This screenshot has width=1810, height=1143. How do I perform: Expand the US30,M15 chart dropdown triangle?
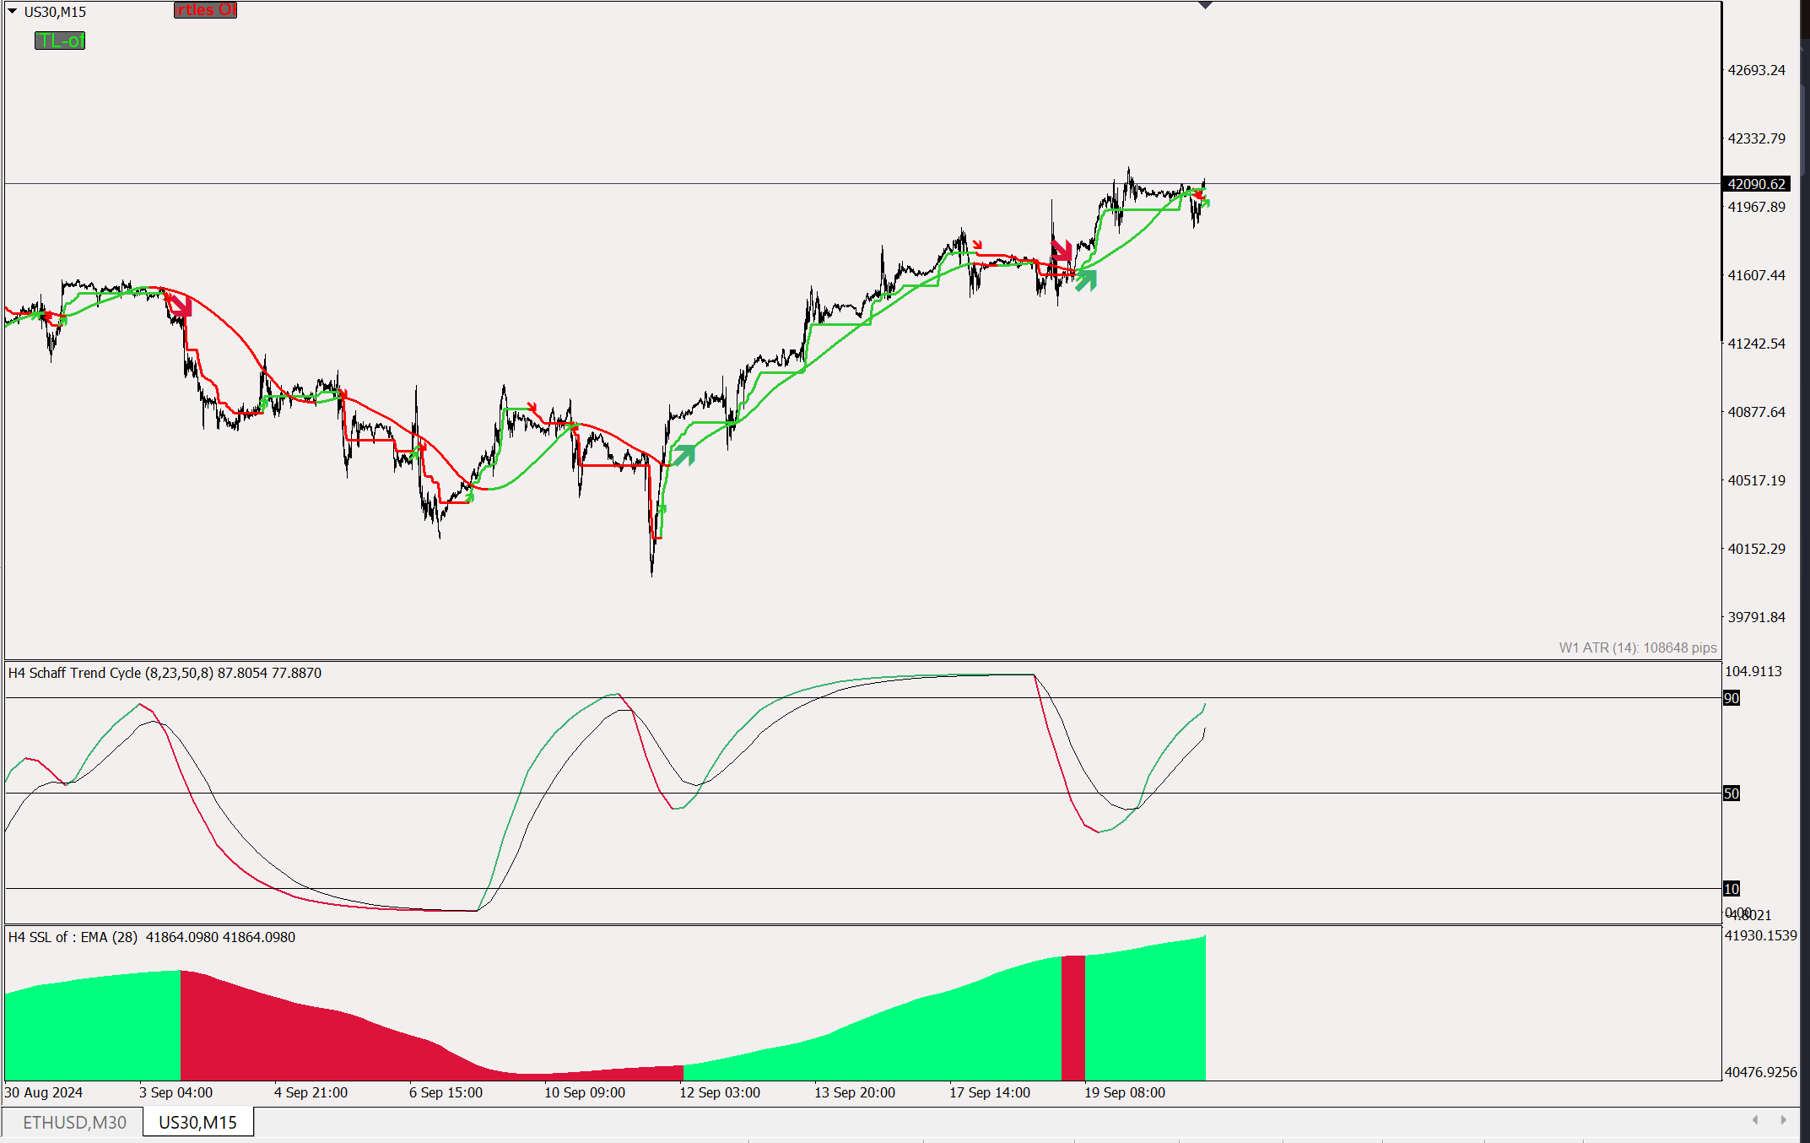pos(13,11)
